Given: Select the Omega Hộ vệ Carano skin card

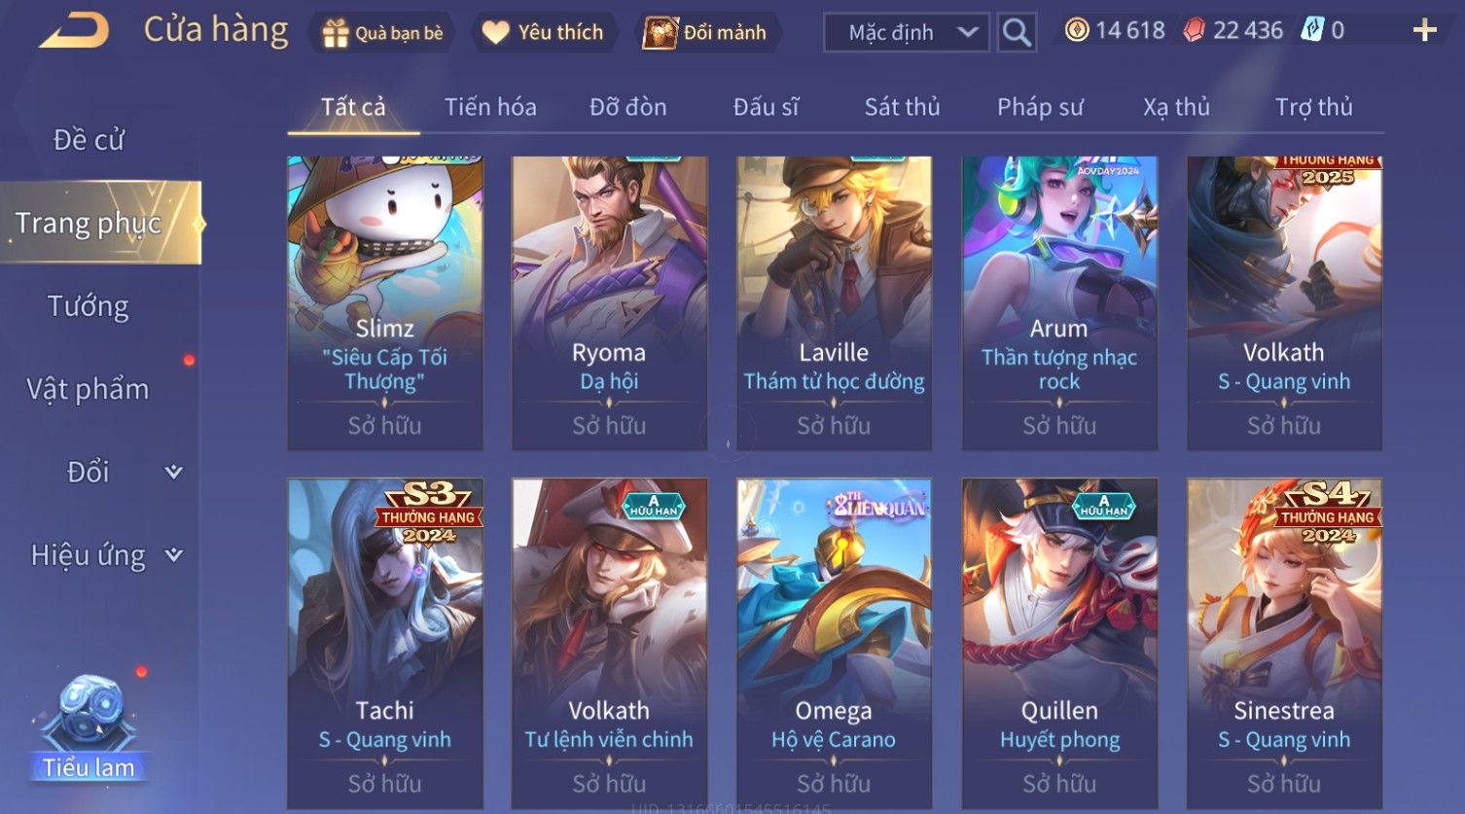Looking at the screenshot, I should (x=834, y=643).
